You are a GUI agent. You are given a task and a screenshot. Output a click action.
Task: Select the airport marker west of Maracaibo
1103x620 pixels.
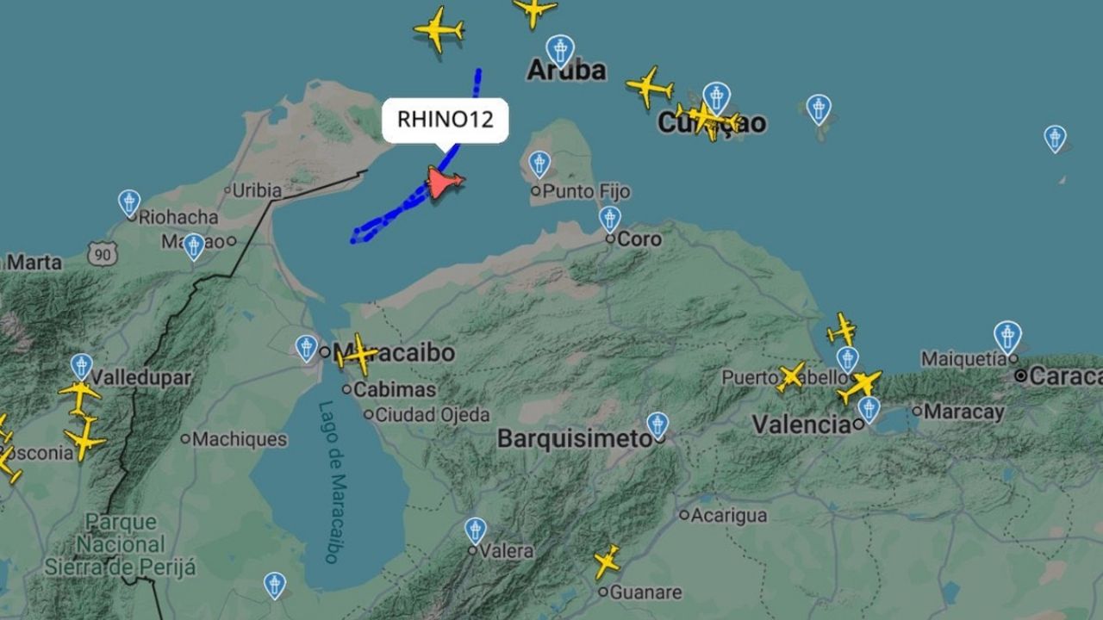(x=307, y=348)
